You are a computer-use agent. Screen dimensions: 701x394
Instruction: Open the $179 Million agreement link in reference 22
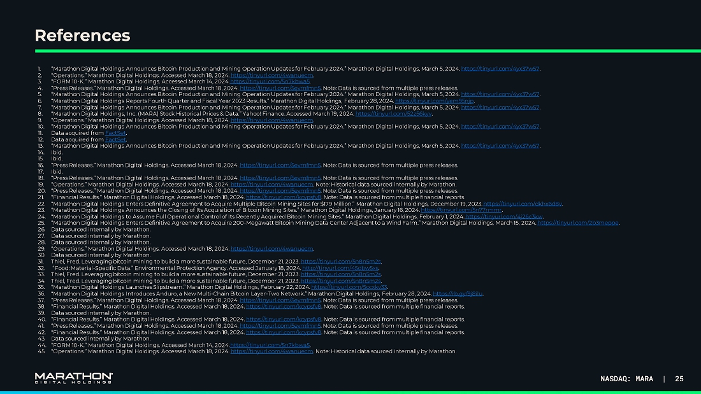tap(523, 204)
